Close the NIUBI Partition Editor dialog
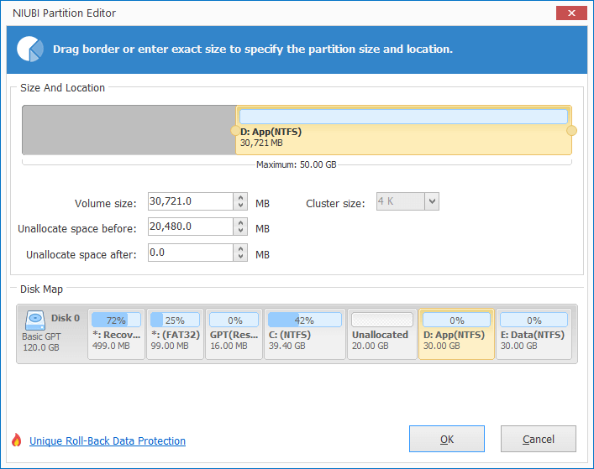 pos(571,13)
